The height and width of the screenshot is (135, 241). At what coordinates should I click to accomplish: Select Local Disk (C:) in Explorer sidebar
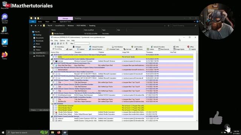click(40, 53)
